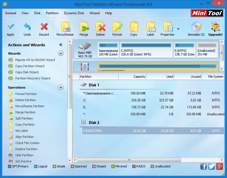Select E:(NTFS) block in disk map
The image size is (227, 178).
184,50
